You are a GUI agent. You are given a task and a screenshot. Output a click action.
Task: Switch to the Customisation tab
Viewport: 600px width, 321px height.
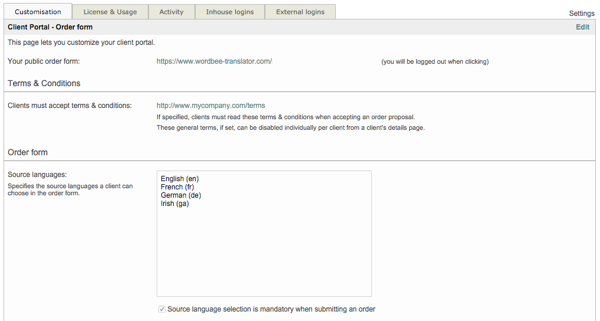pyautogui.click(x=38, y=12)
